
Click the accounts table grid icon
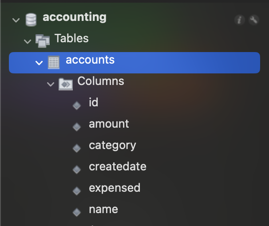click(54, 63)
